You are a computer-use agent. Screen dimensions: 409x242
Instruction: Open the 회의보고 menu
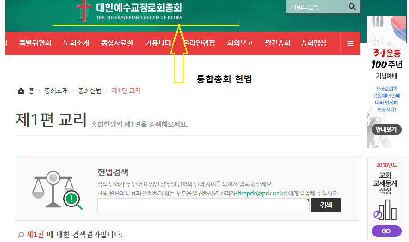[x=240, y=43]
